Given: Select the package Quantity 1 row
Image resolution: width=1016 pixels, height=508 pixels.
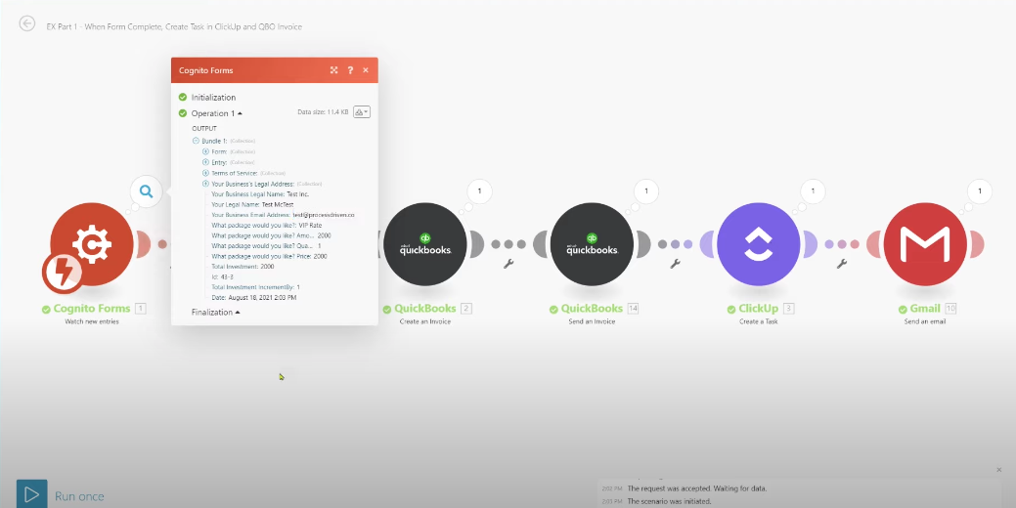Looking at the screenshot, I should (266, 246).
